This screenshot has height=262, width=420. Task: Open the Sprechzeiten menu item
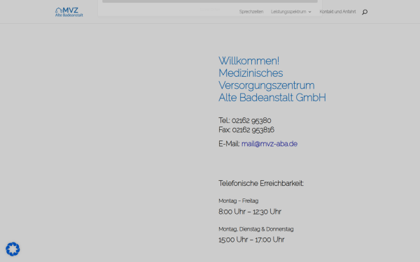[x=251, y=12]
